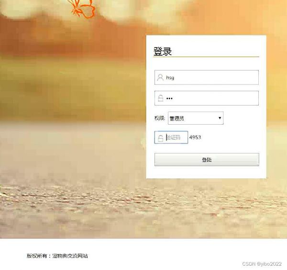This screenshot has width=287, height=270.
Task: Submit the form with the 登陆 button
Action: click(x=207, y=160)
